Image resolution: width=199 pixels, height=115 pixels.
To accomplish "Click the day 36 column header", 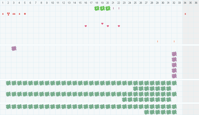I will click(x=196, y=3).
